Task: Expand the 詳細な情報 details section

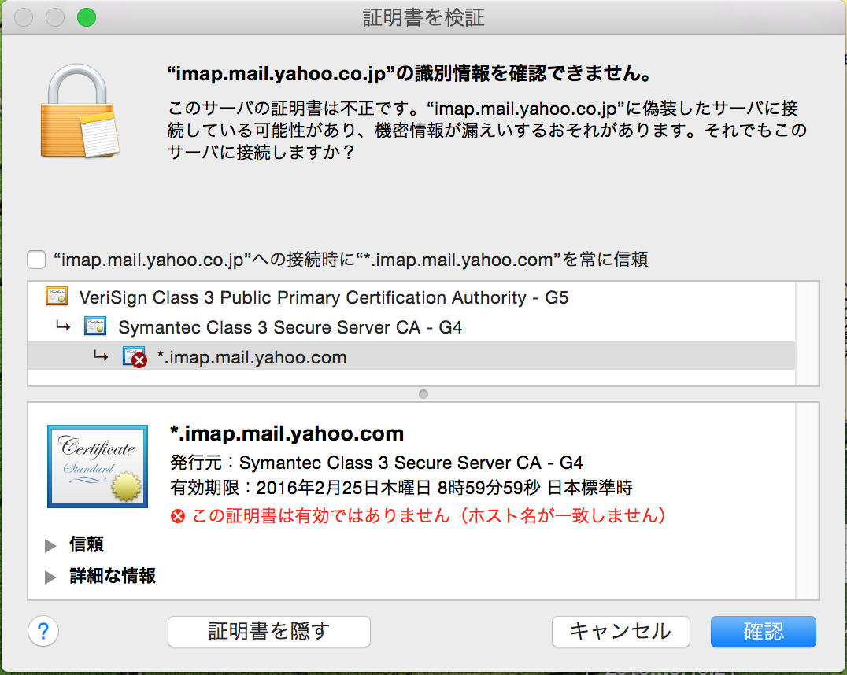Action: (x=50, y=576)
